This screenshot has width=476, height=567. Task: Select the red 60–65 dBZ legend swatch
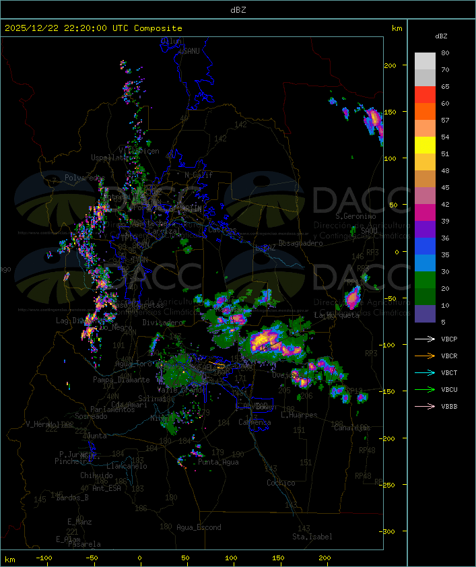(425, 95)
